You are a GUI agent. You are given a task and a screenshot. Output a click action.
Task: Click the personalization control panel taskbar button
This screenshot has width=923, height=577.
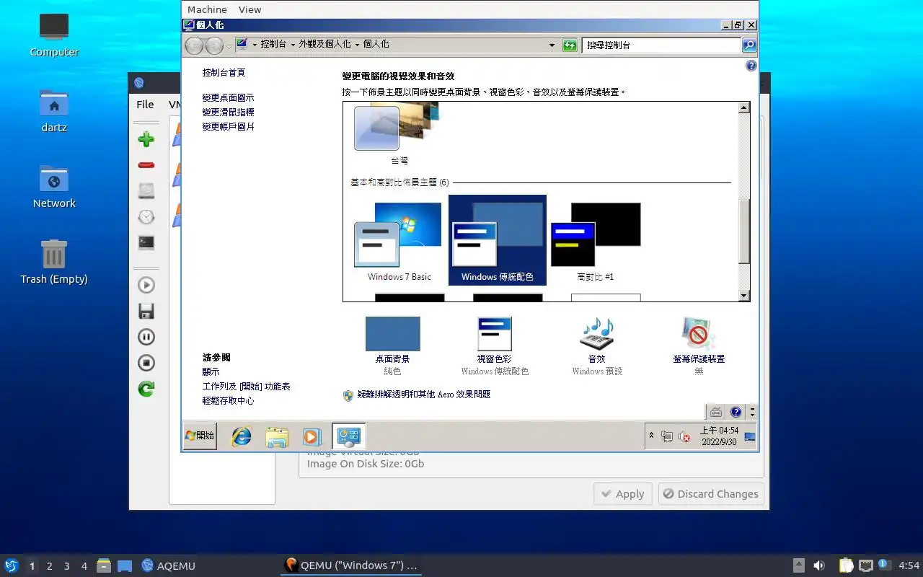point(348,436)
